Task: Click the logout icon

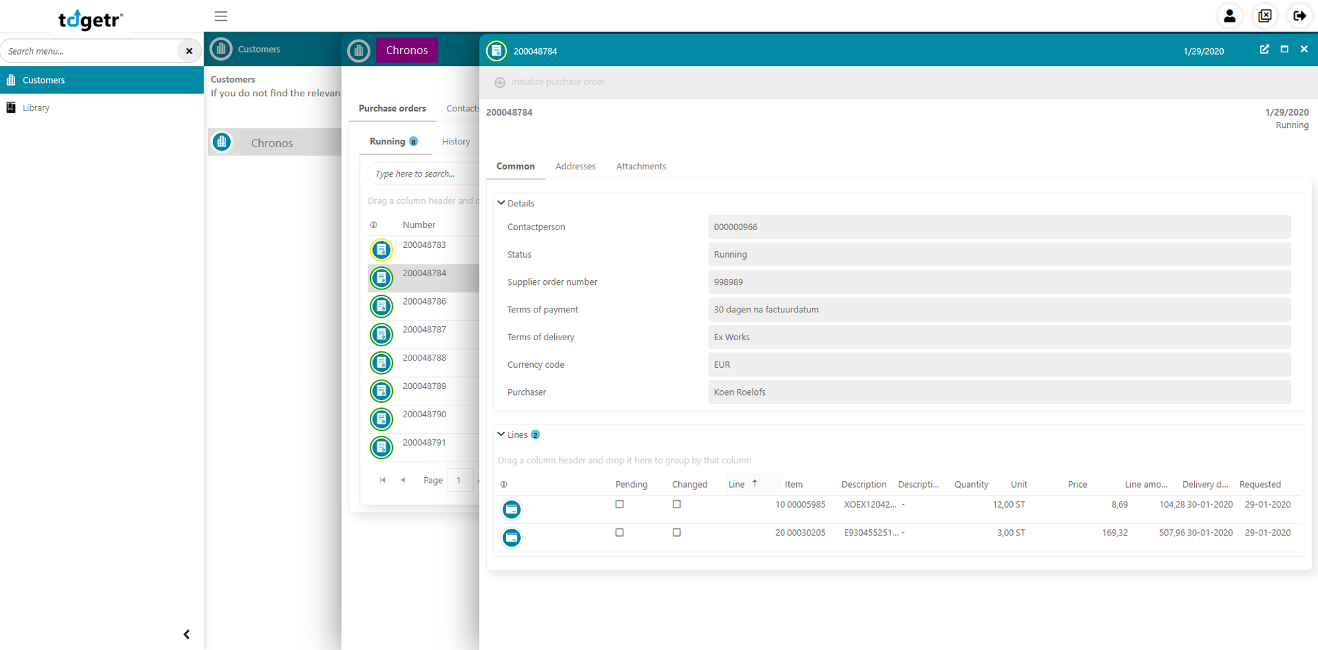Action: (x=1300, y=16)
